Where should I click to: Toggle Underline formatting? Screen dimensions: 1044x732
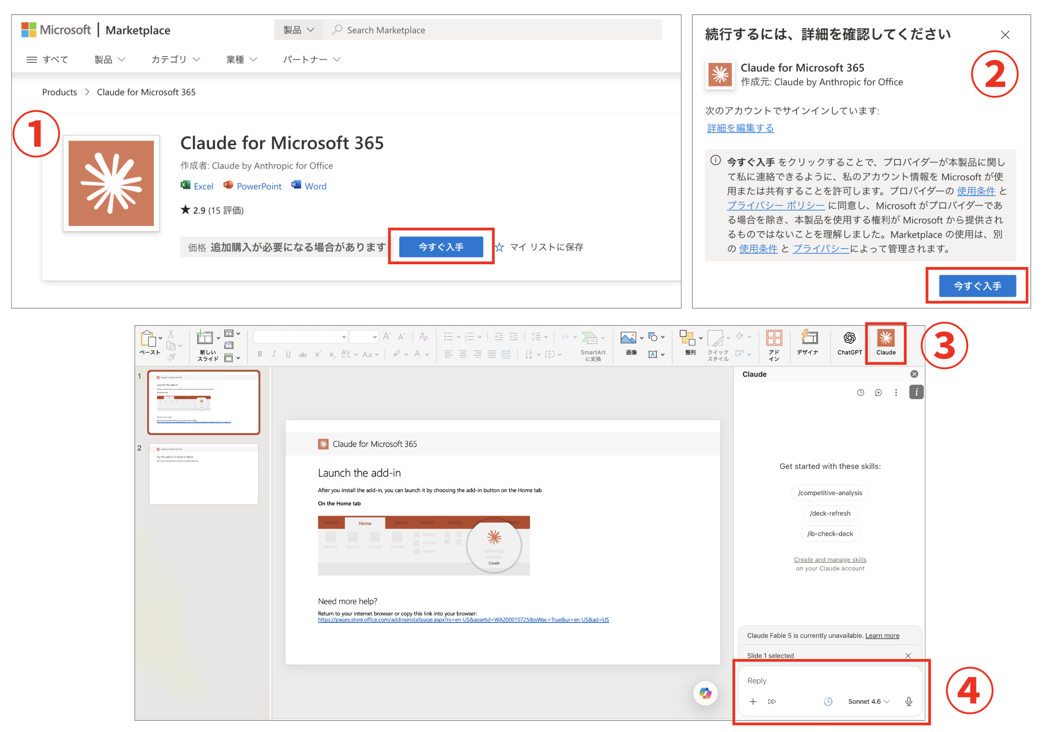coord(288,354)
